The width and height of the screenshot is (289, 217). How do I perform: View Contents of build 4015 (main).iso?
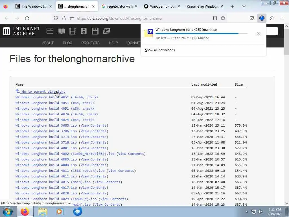pos(107,182)
